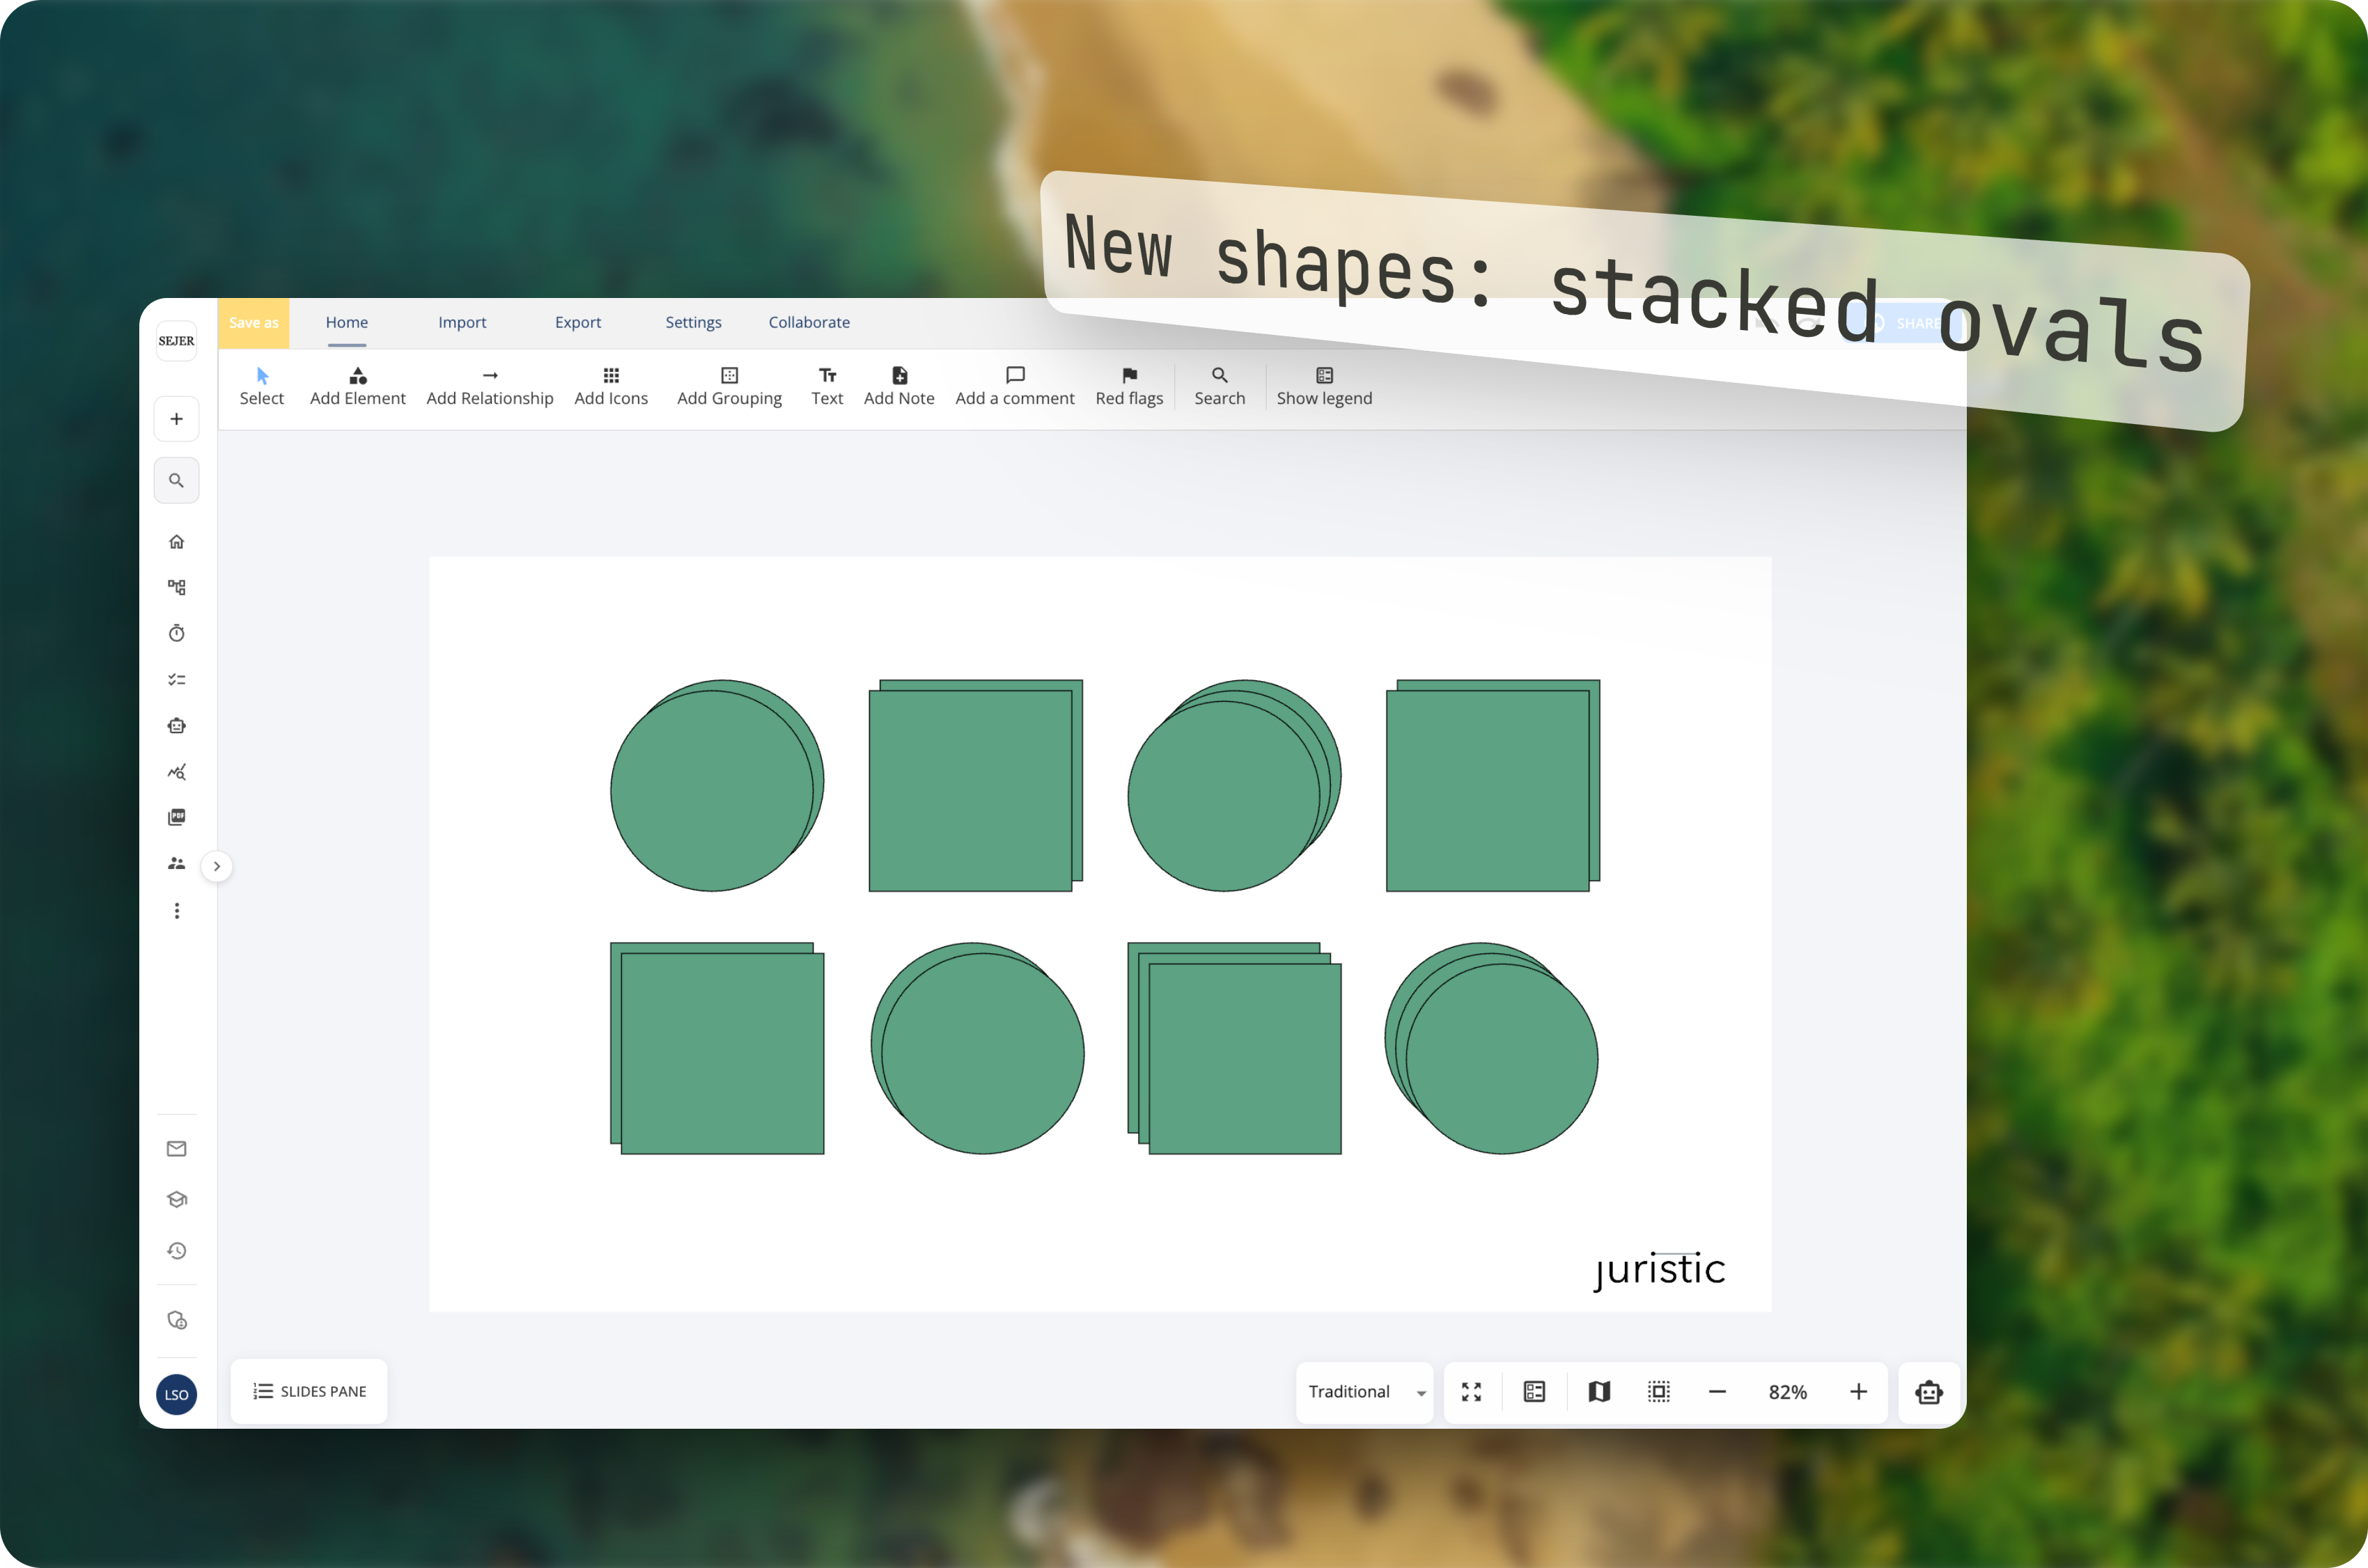The image size is (2368, 1568).
Task: Toggle the minimap icon in bottom bar
Action: click(x=1599, y=1392)
